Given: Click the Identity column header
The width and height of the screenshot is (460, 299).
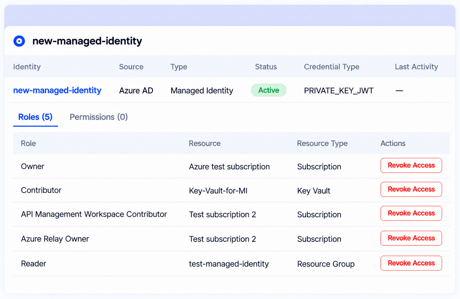Looking at the screenshot, I should point(27,67).
